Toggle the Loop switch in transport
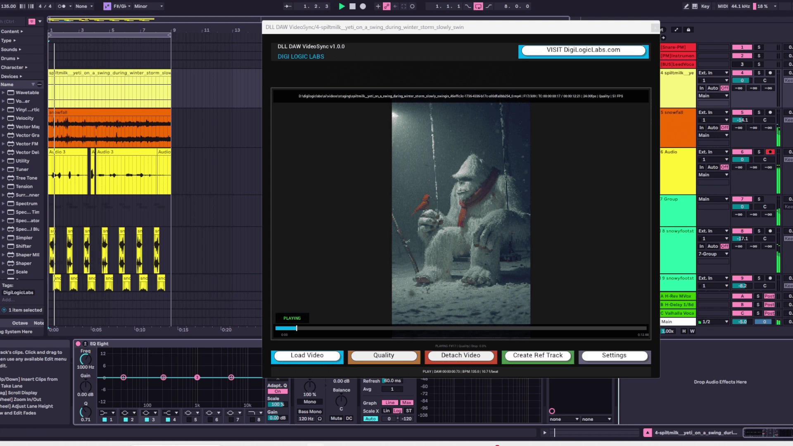 478,6
